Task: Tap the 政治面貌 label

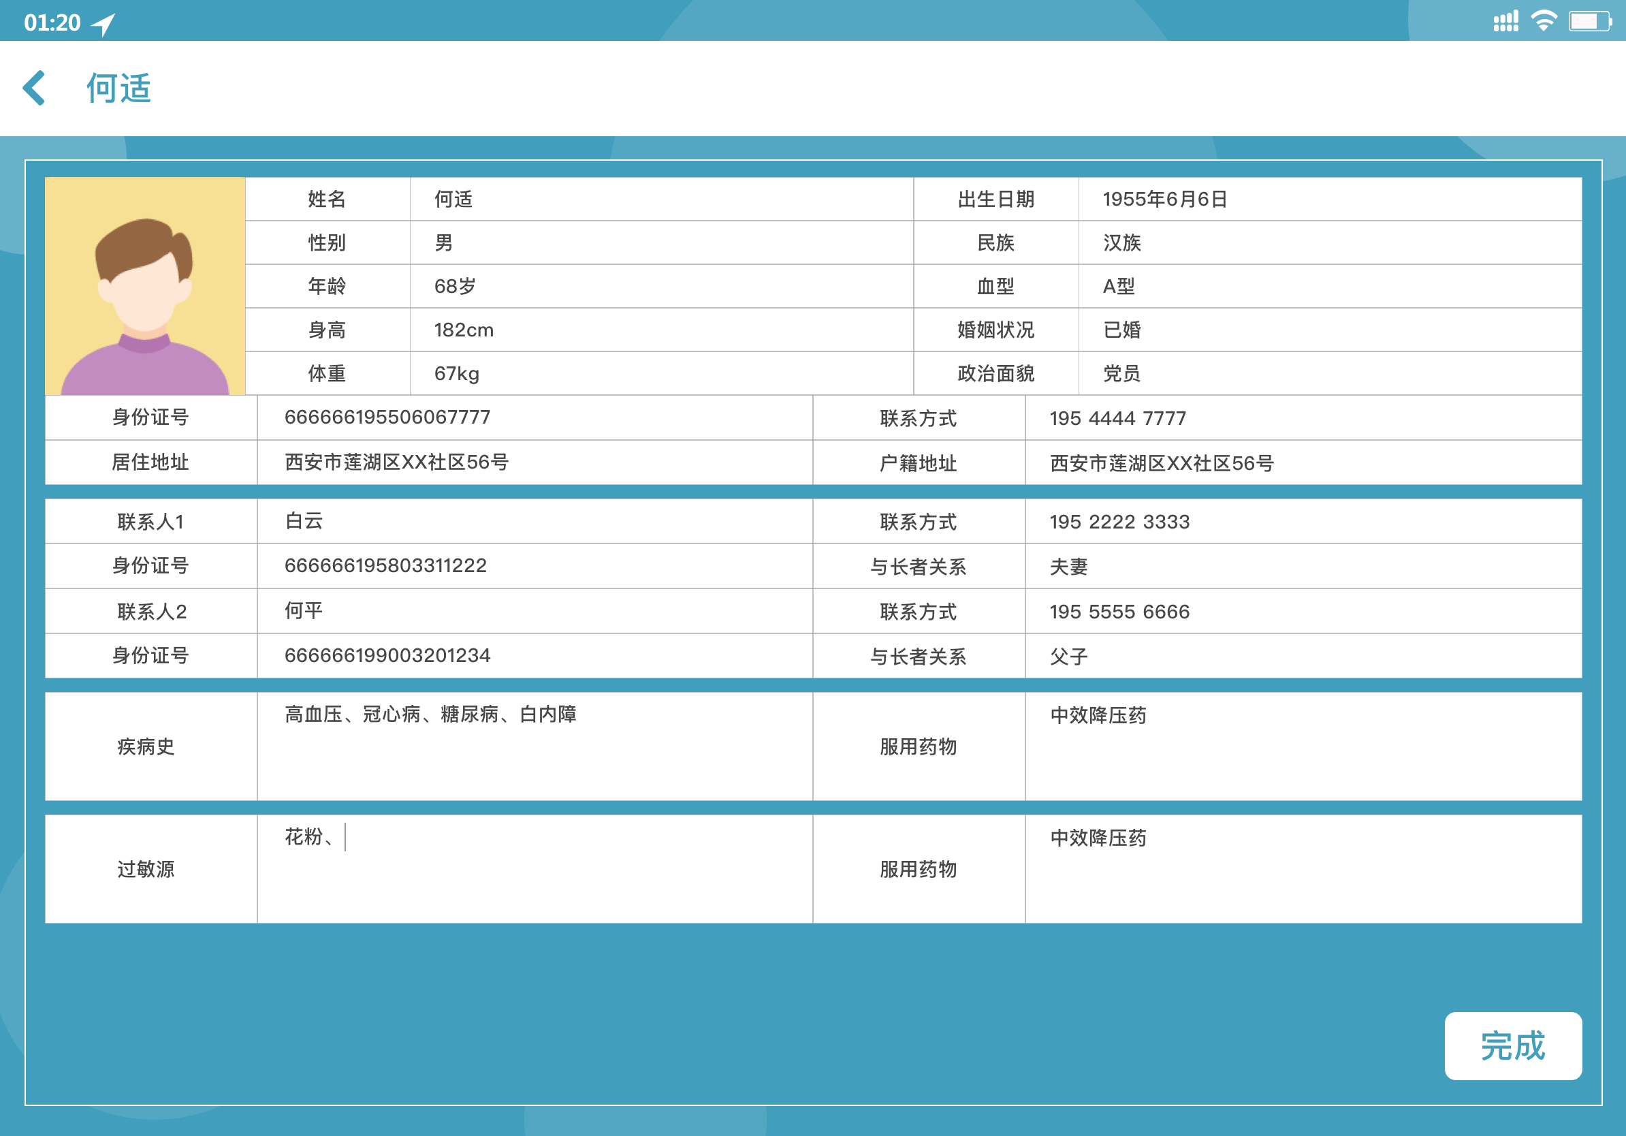Action: [x=995, y=373]
